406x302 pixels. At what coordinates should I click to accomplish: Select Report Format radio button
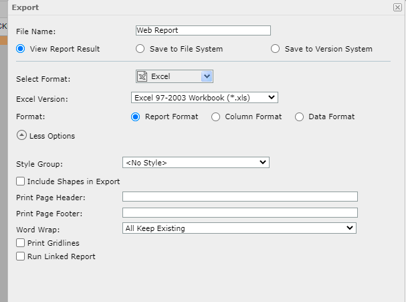(x=135, y=117)
